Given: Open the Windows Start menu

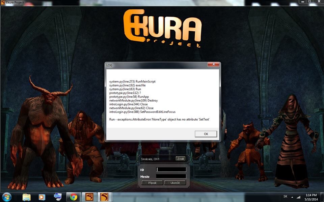Looking at the screenshot, I should [7, 197].
